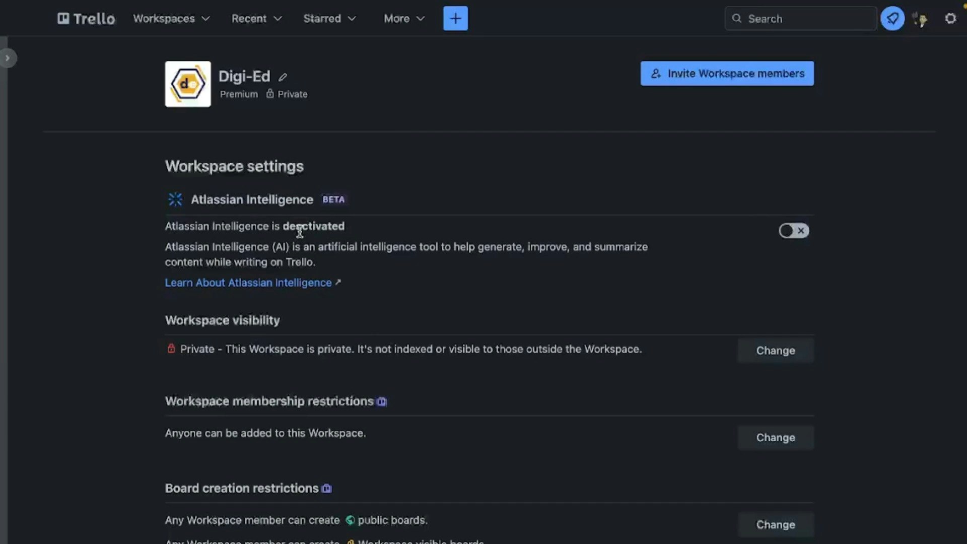Screen dimensions: 967x544
Task: Click the blue plus create button
Action: point(455,19)
